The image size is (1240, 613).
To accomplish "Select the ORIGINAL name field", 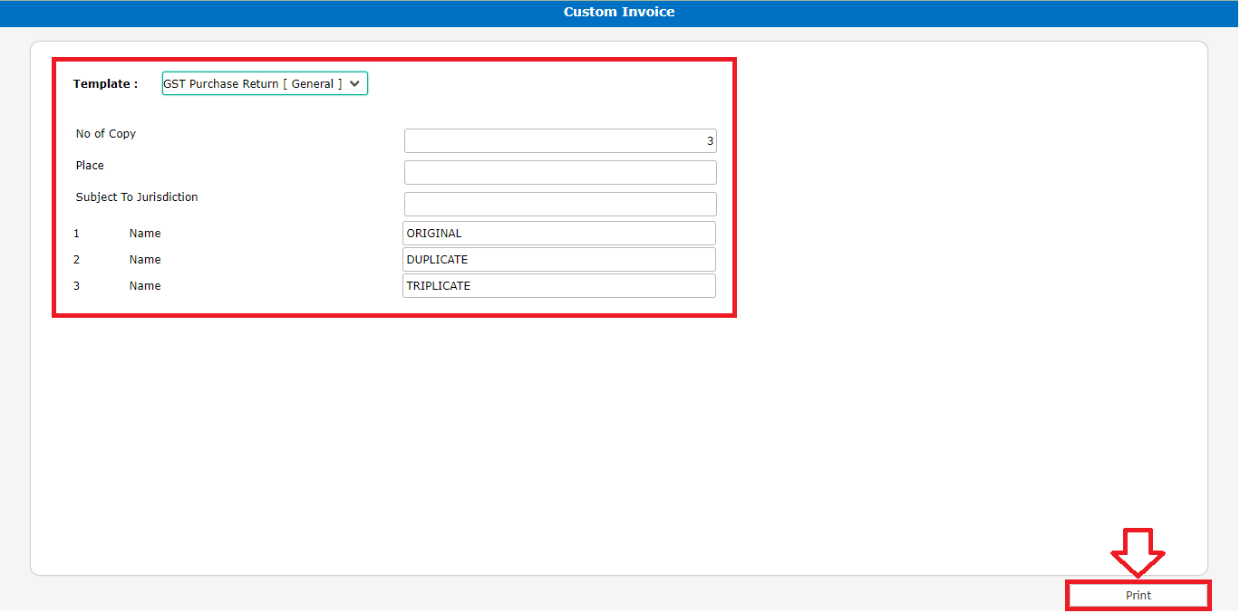I will [x=559, y=234].
